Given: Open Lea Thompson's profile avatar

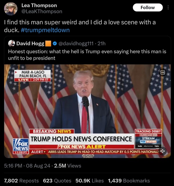Looking at the screenshot, I should click(x=11, y=9).
